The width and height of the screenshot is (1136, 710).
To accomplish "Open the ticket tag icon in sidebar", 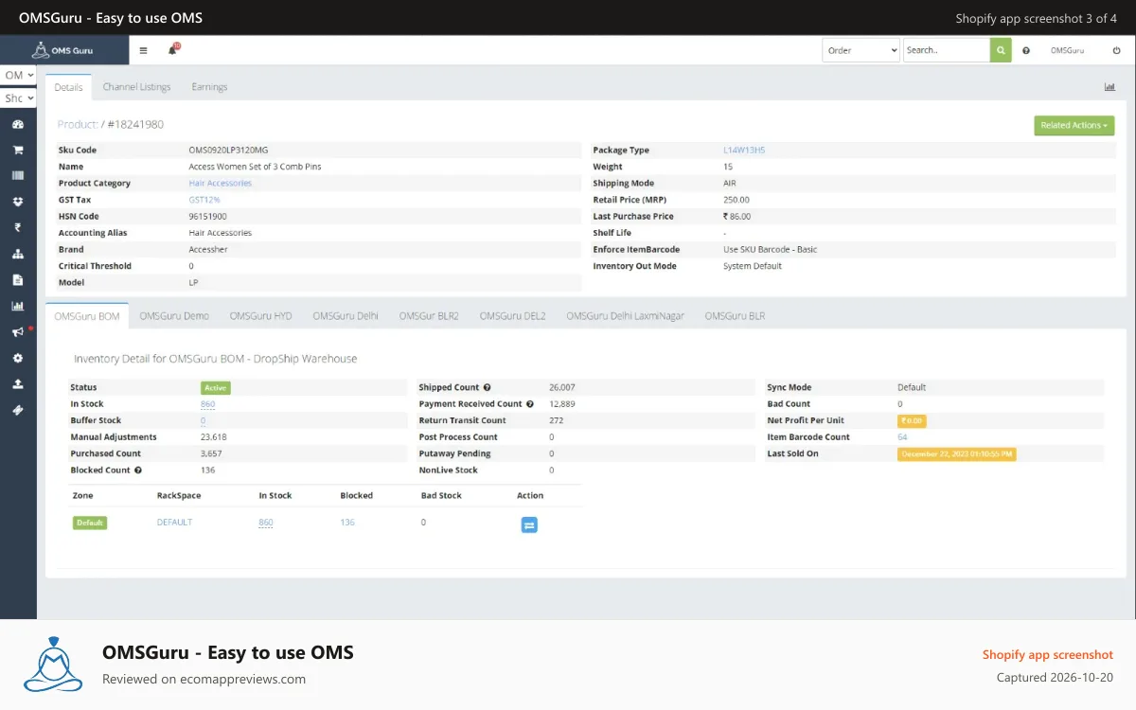I will (x=17, y=410).
